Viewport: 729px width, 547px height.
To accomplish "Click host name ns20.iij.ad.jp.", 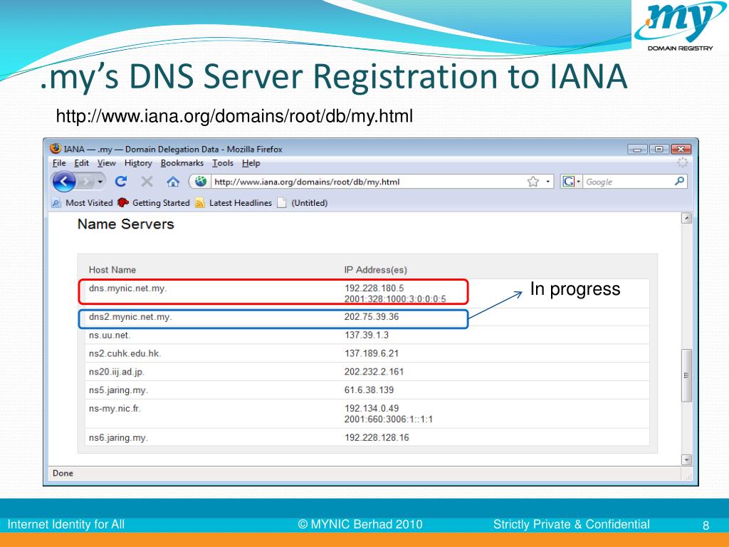I will (117, 372).
